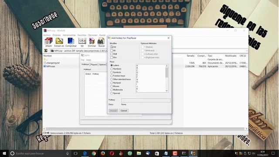Launch Google Chrome from the taskbar

point(94,153)
